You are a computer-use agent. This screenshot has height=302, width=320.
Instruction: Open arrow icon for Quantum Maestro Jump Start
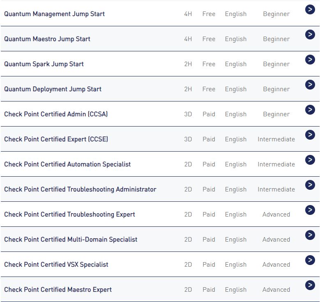[310, 35]
